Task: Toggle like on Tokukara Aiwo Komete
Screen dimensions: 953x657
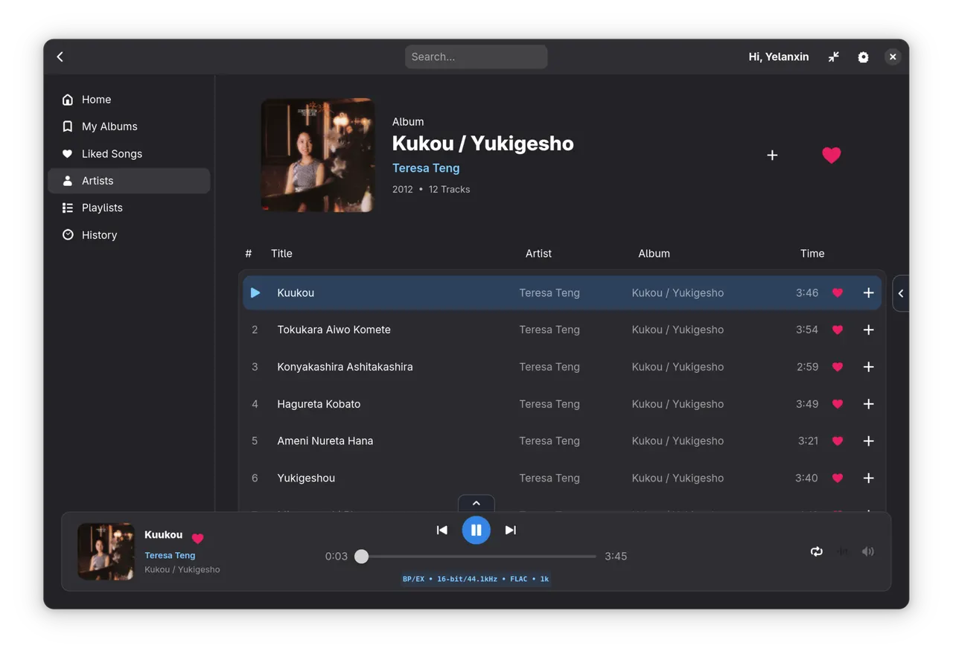Action: click(x=838, y=330)
